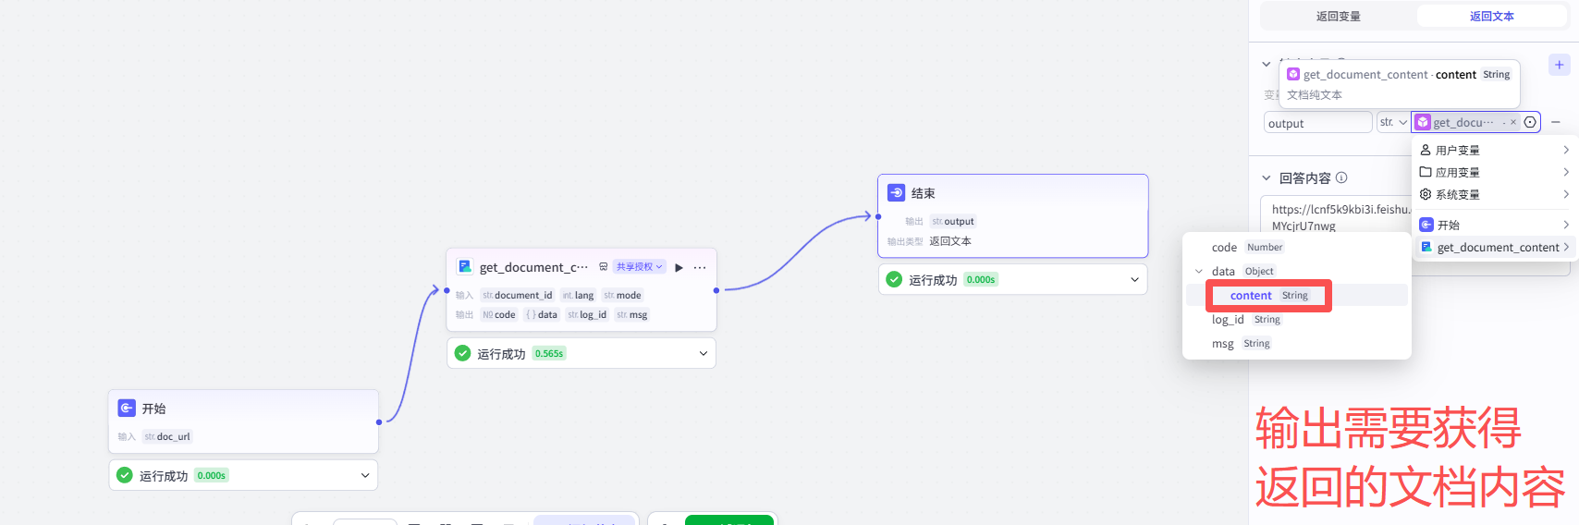Edit the output variable name field

(x=1317, y=122)
